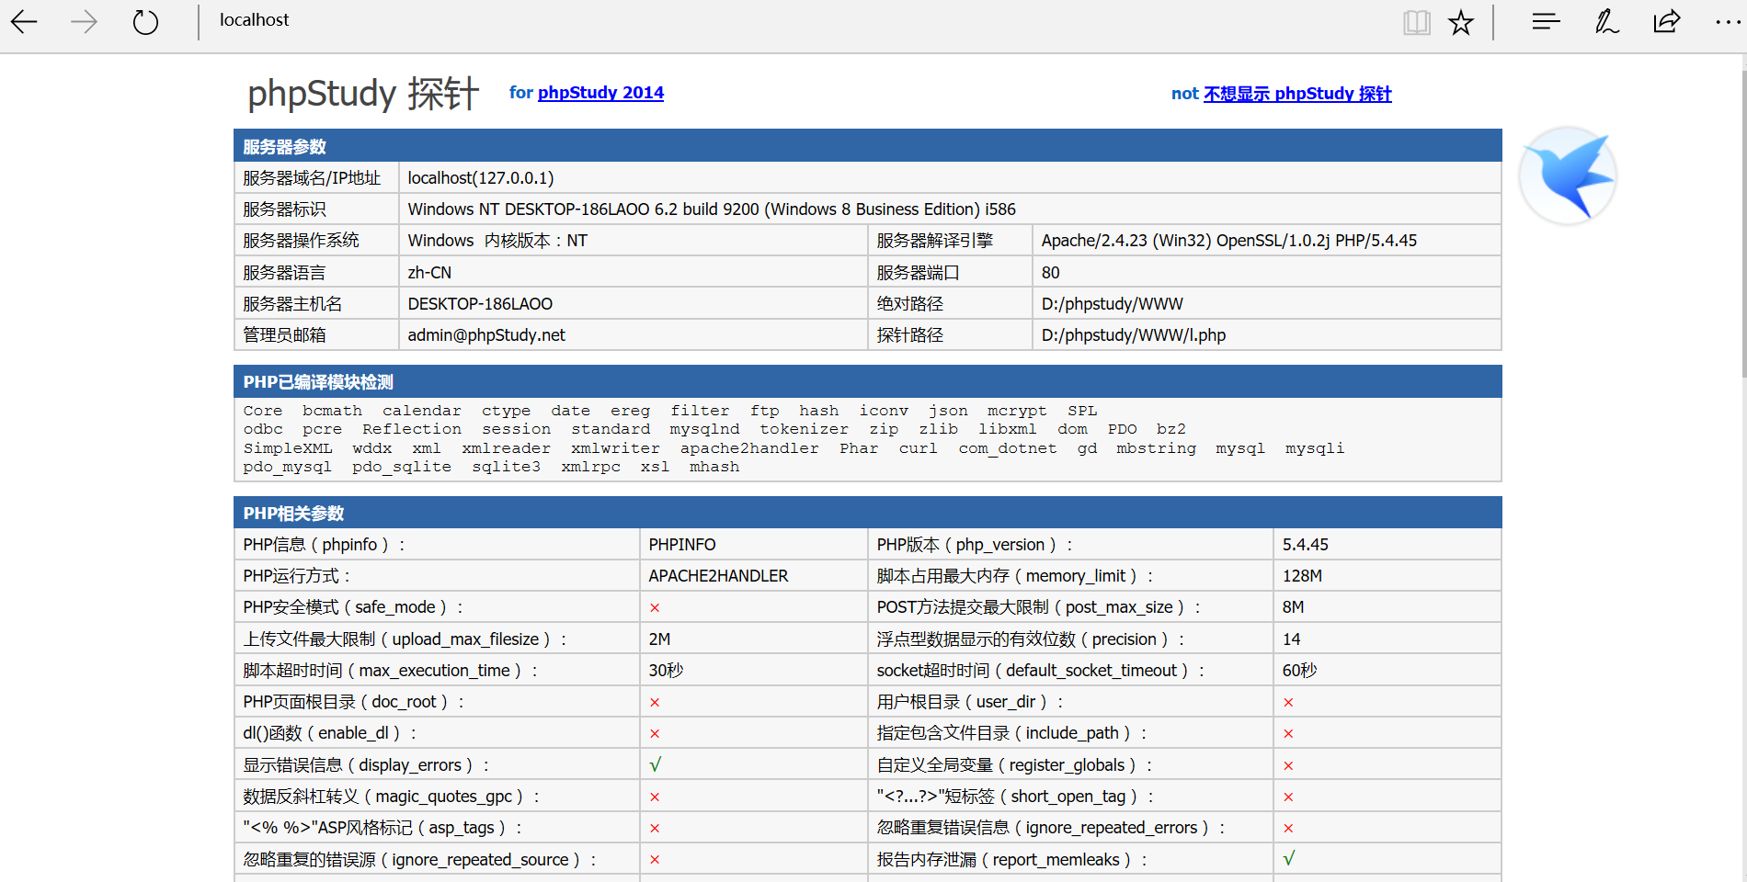1747x882 pixels.
Task: Open the PHPINFO link
Action: (x=682, y=545)
